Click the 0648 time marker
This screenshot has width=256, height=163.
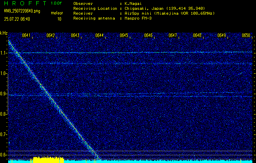pyautogui.click(x=197, y=35)
